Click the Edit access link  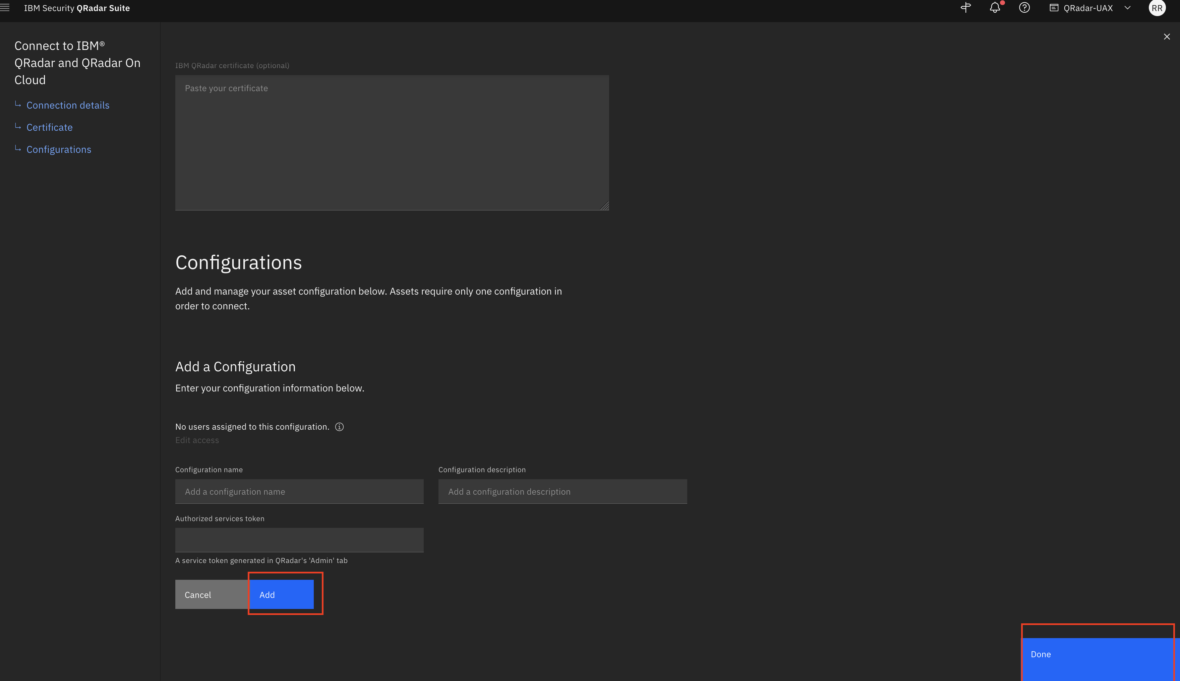pos(197,440)
